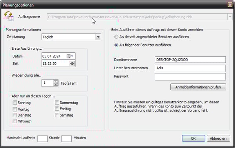
Task: Enable the Dienstag checkbox
Action: tap(15, 115)
